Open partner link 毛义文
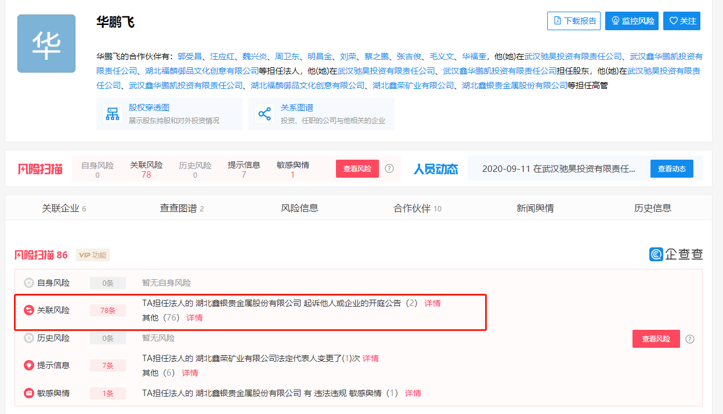The image size is (723, 414). 442,56
